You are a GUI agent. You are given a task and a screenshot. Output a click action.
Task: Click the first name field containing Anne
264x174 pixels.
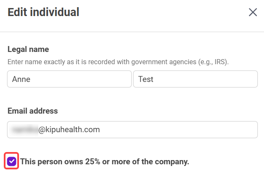pyautogui.click(x=69, y=79)
